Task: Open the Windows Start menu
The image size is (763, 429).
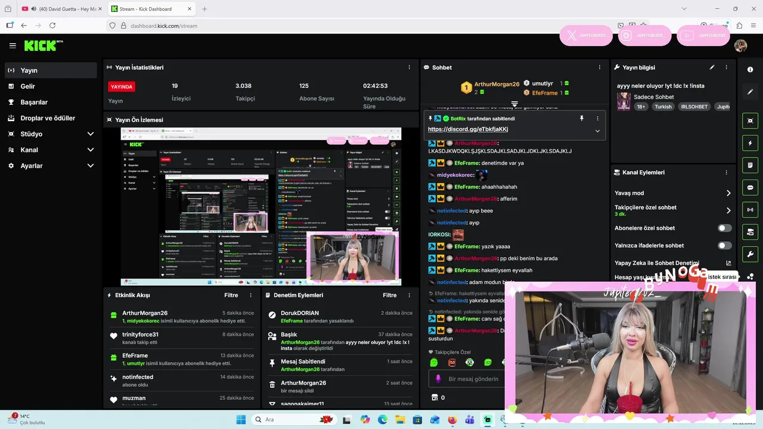Action: point(241,419)
